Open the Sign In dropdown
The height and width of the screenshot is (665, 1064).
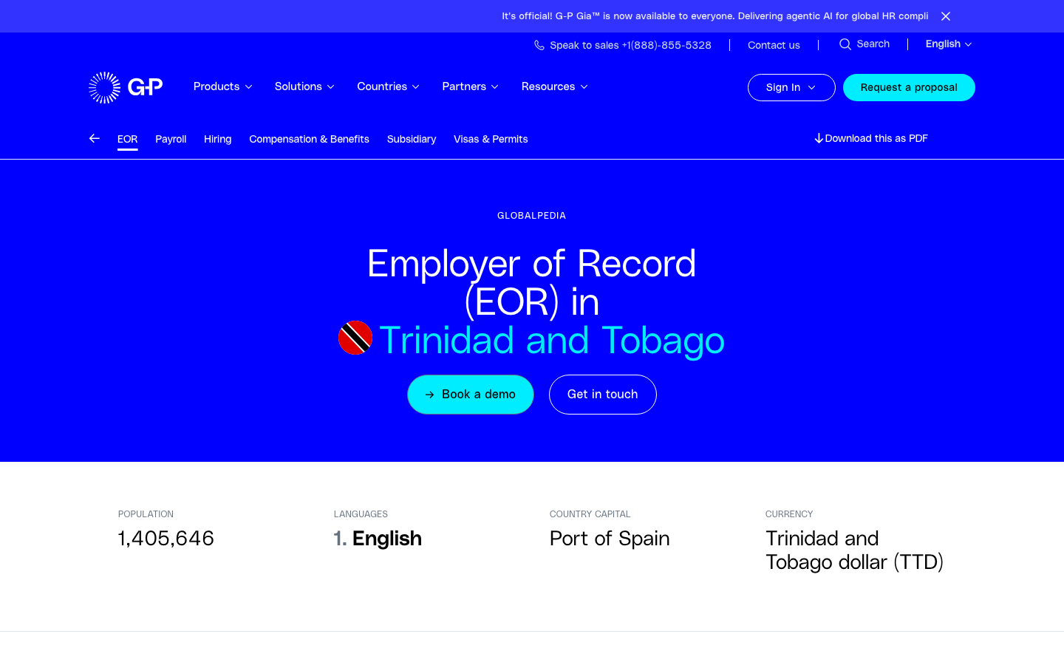(791, 87)
